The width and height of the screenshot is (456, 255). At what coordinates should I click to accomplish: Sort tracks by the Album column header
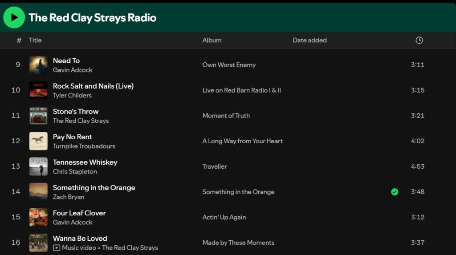coord(212,40)
